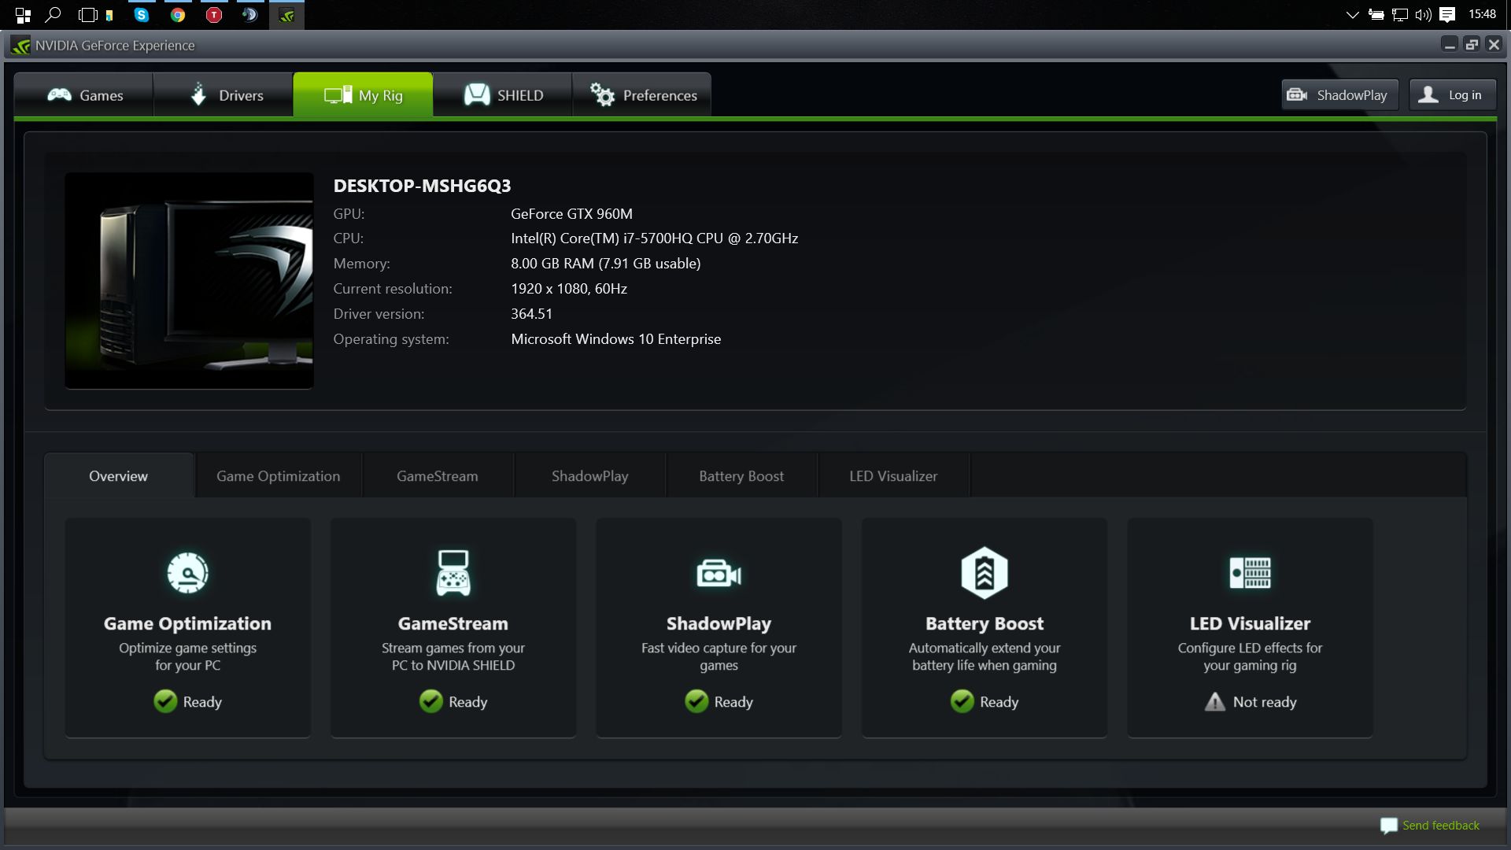Screen dimensions: 1511x850
Task: Click the ShadowPlay button at top right
Action: click(1339, 95)
